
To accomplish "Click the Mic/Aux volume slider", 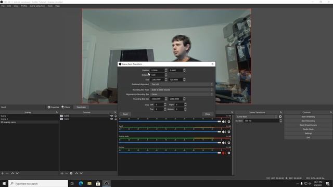I will pos(170,153).
